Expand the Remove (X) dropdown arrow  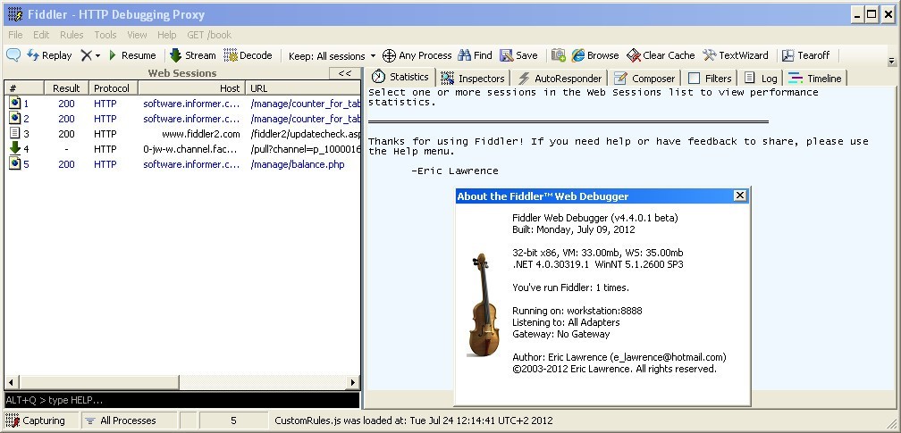97,55
